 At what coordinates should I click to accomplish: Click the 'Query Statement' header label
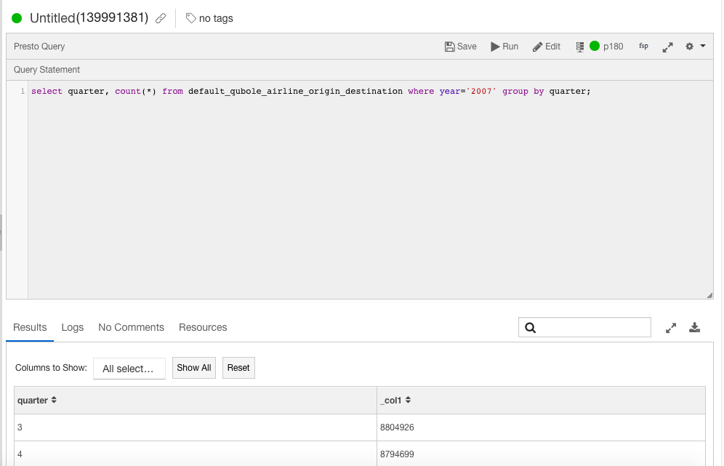47,70
